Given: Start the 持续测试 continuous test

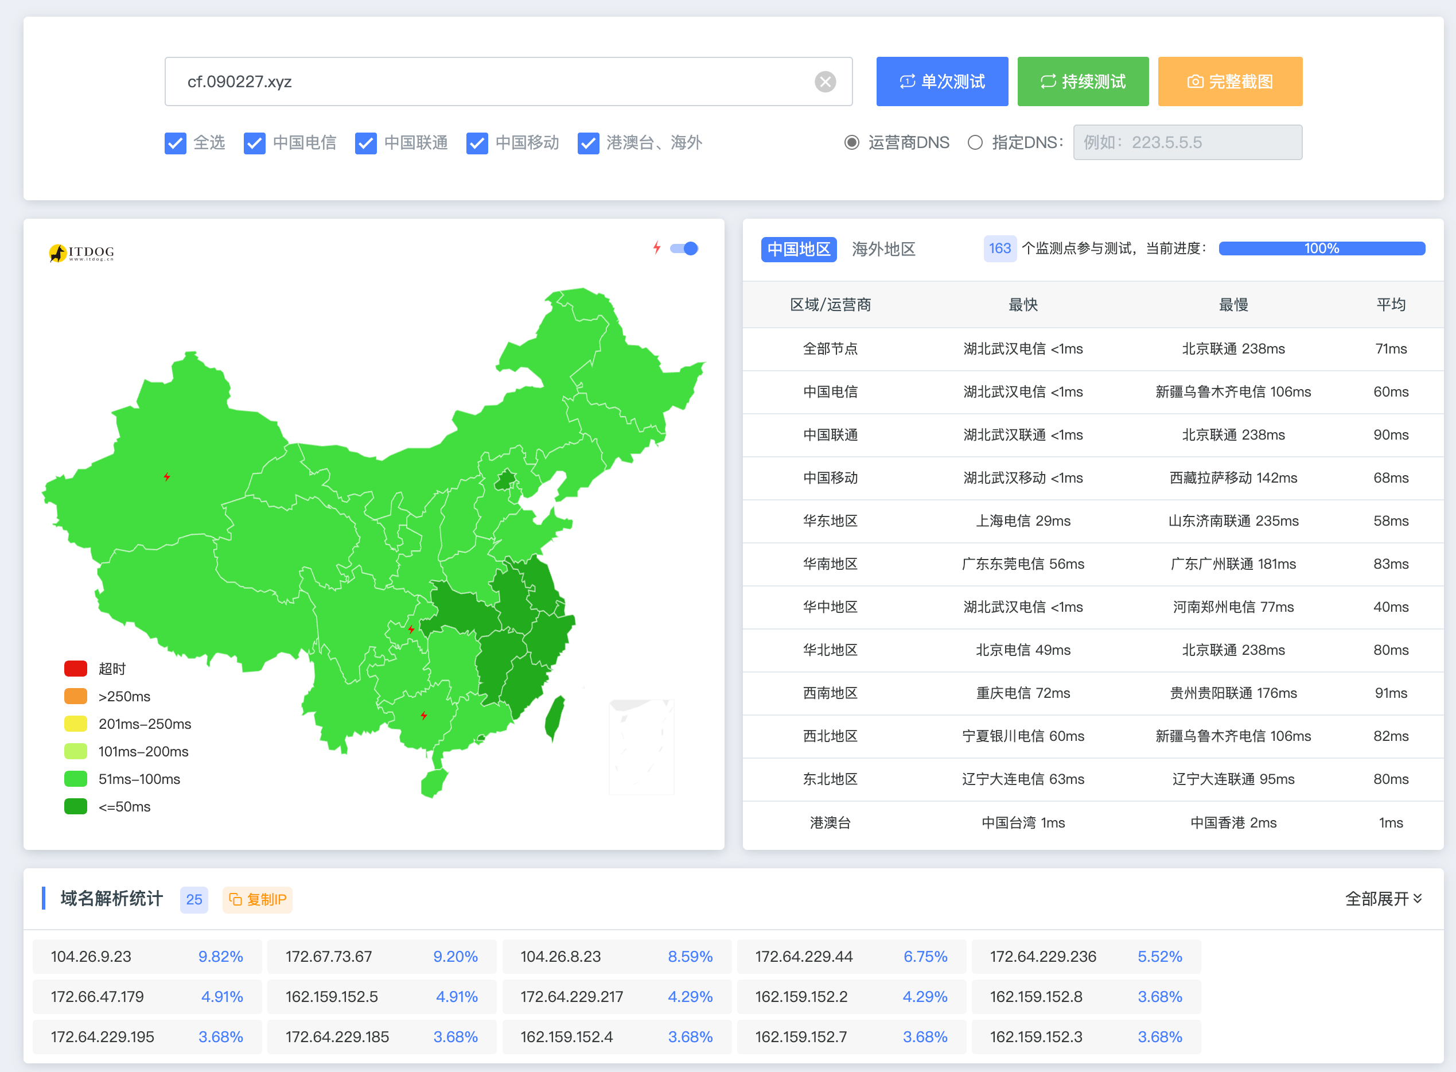Looking at the screenshot, I should tap(1083, 81).
